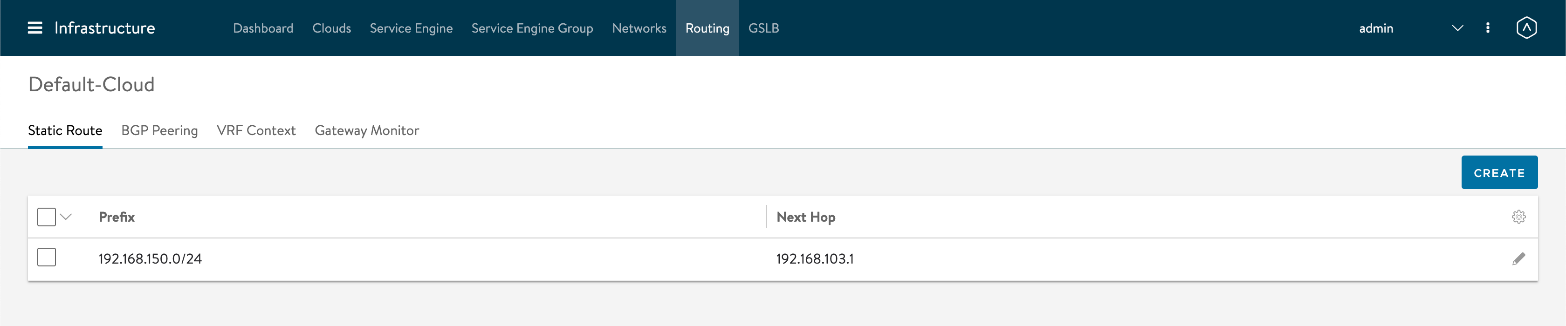This screenshot has height=326, width=1566.
Task: Click the admin username label
Action: [1376, 28]
